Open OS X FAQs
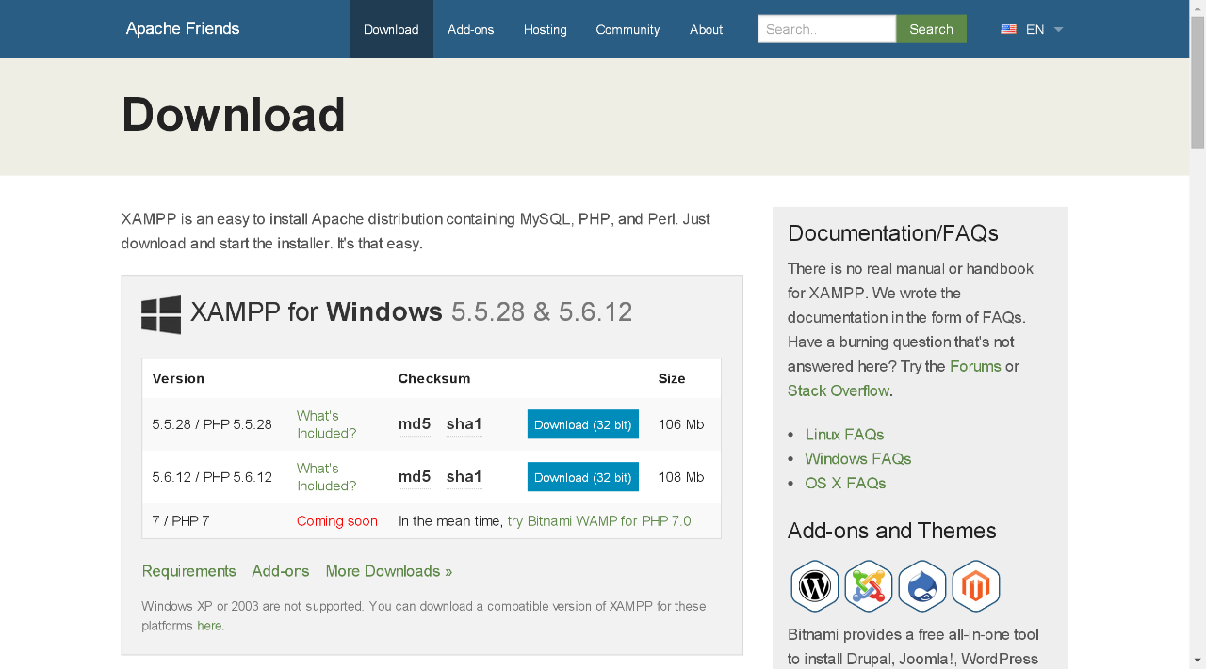This screenshot has height=669, width=1206. 845,484
